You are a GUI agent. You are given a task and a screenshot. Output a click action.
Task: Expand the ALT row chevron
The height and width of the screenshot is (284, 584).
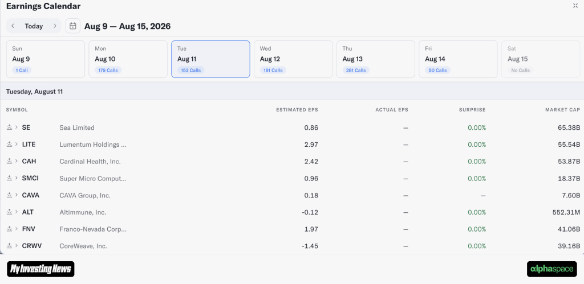point(17,212)
